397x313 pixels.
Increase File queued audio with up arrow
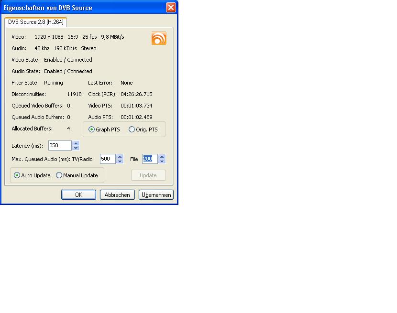tap(162, 157)
